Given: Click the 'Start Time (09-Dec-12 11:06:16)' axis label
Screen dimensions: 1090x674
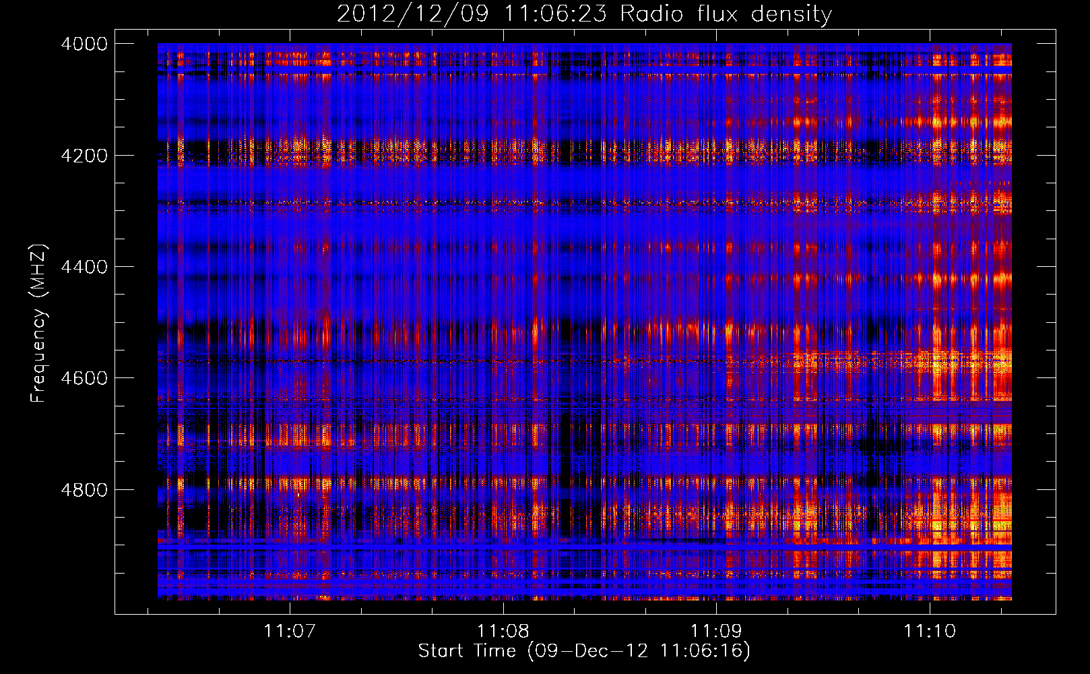Looking at the screenshot, I should point(584,651).
